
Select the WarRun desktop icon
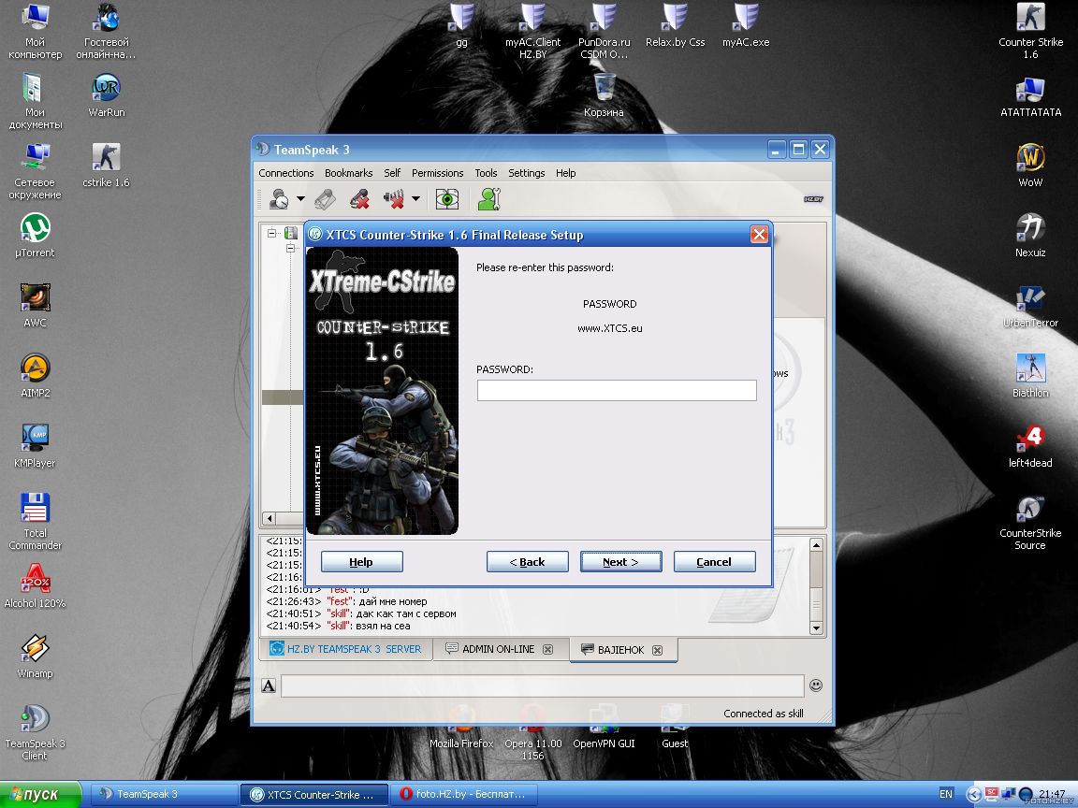(x=107, y=95)
